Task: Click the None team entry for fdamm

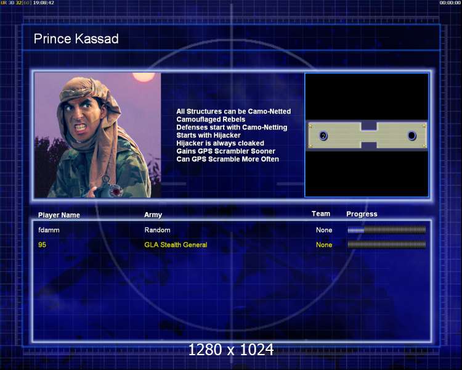Action: coord(324,230)
